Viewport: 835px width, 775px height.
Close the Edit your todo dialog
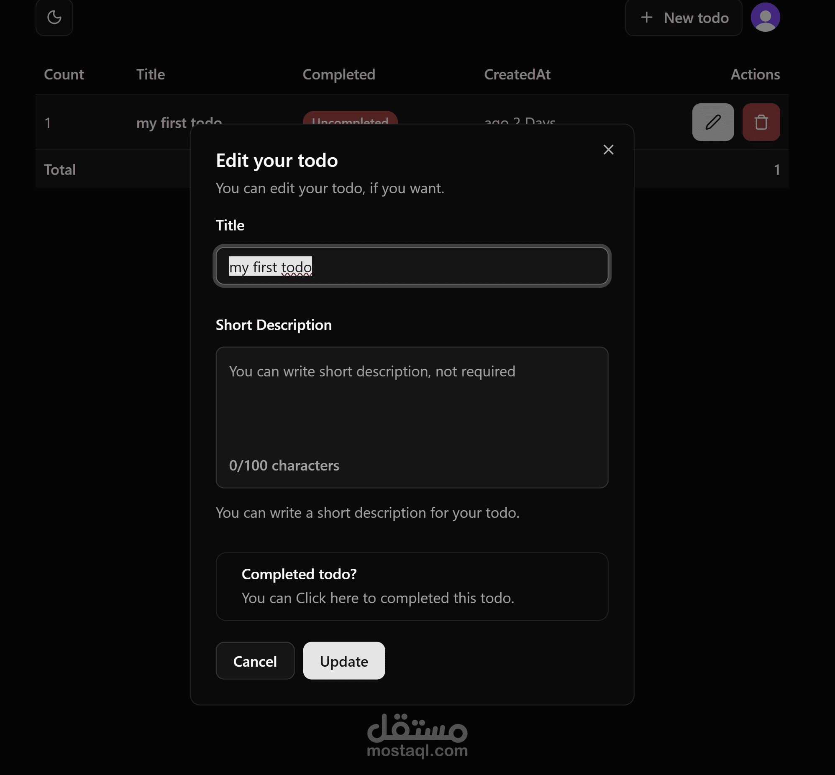[x=608, y=150]
